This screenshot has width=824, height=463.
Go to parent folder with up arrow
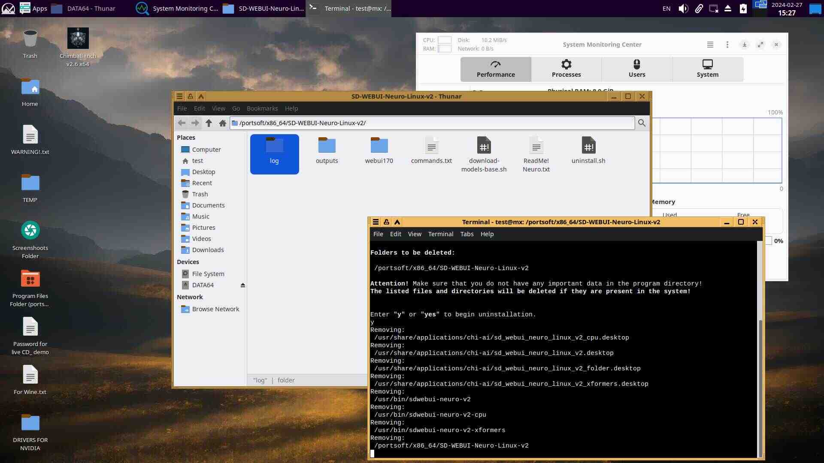209,123
